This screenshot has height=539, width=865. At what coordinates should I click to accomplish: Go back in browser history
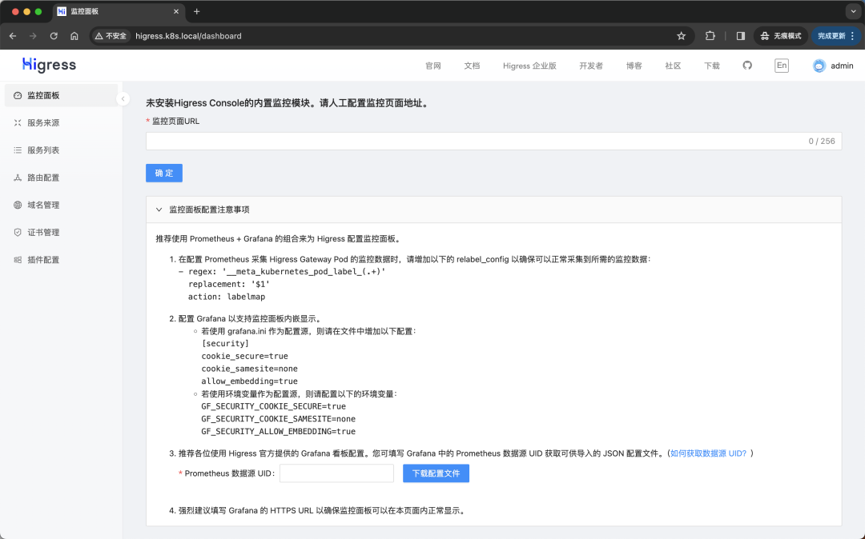(13, 36)
